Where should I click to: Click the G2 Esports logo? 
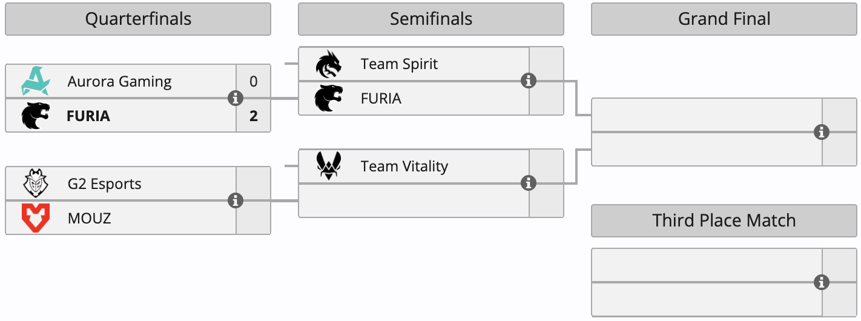click(x=36, y=184)
